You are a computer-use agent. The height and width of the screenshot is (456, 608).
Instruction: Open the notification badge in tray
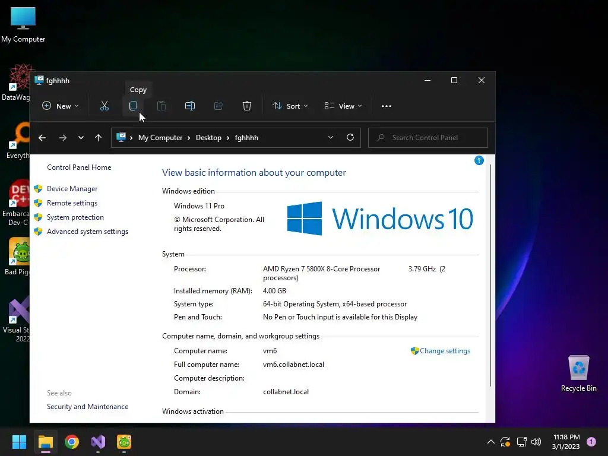coord(591,442)
